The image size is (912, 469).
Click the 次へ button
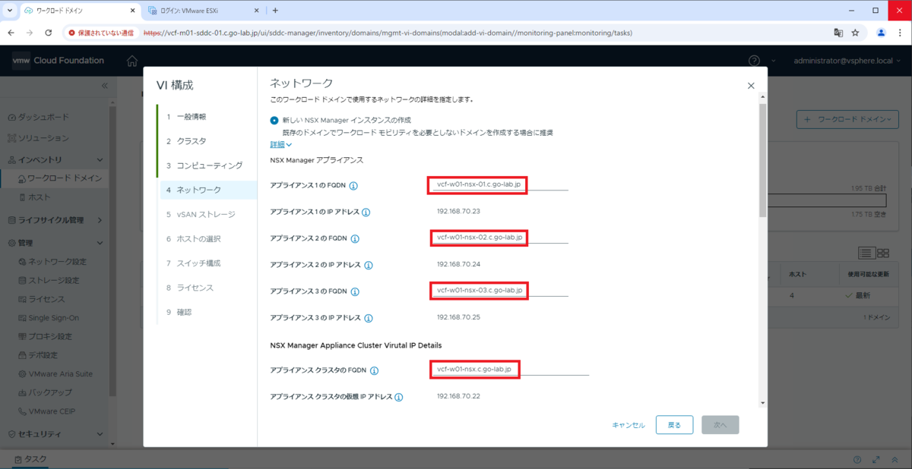(x=720, y=425)
